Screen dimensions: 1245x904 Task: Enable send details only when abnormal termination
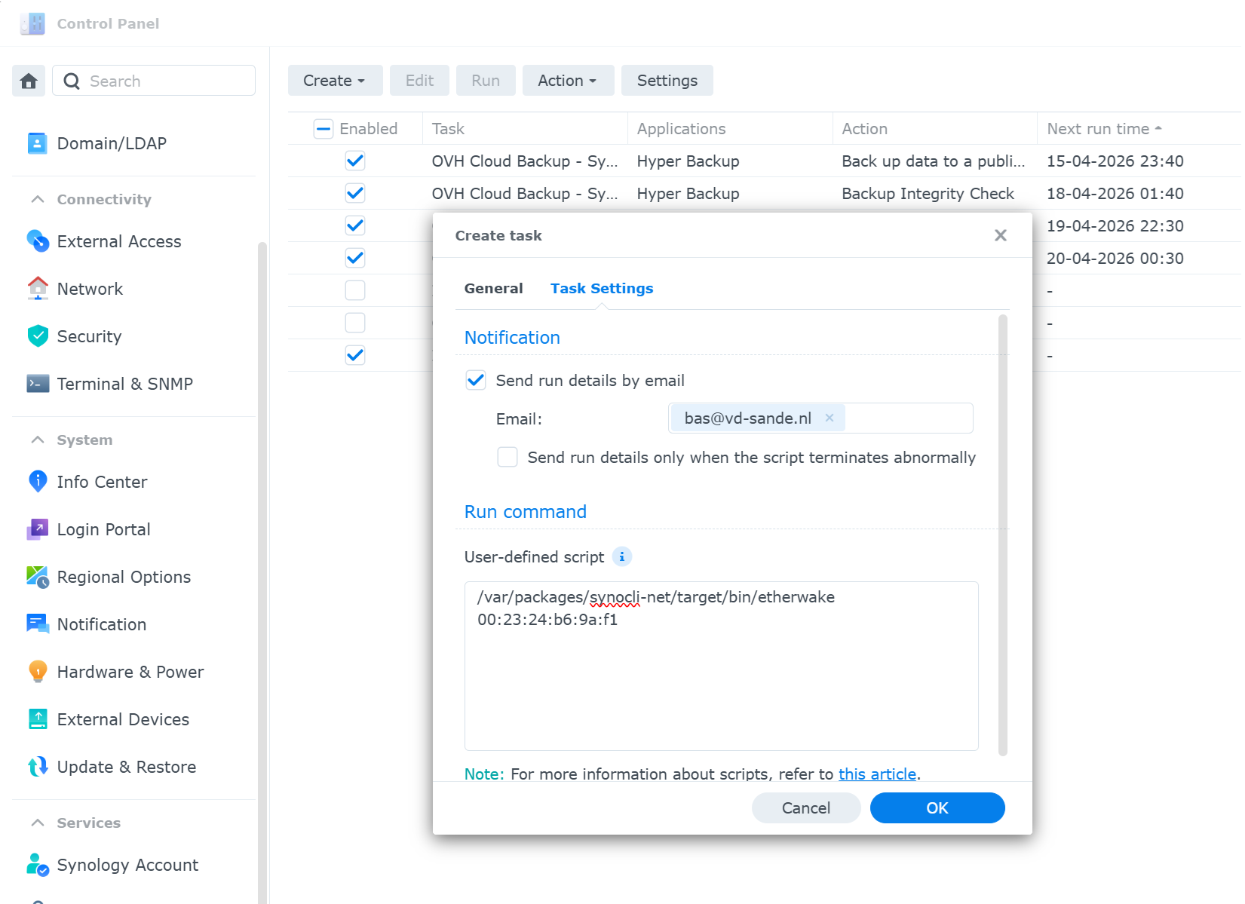(x=508, y=458)
